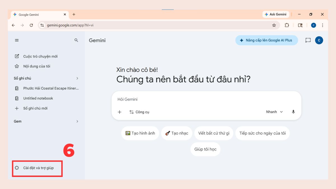The width and height of the screenshot is (336, 189).
Task: Click Nâng cấp lên Google AI Plus button
Action: 267,40
